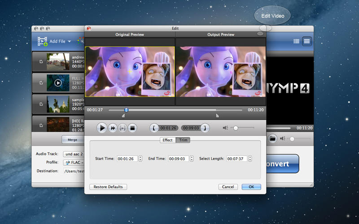This screenshot has height=224, width=359.
Task: Set trim end with right bracket button
Action: 205,128
